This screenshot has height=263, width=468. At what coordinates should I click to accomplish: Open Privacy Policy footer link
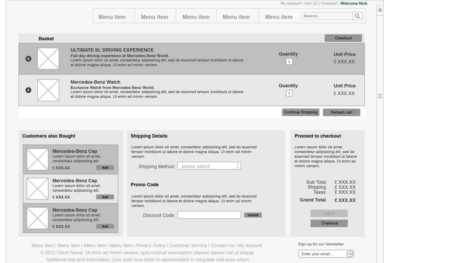151,245
